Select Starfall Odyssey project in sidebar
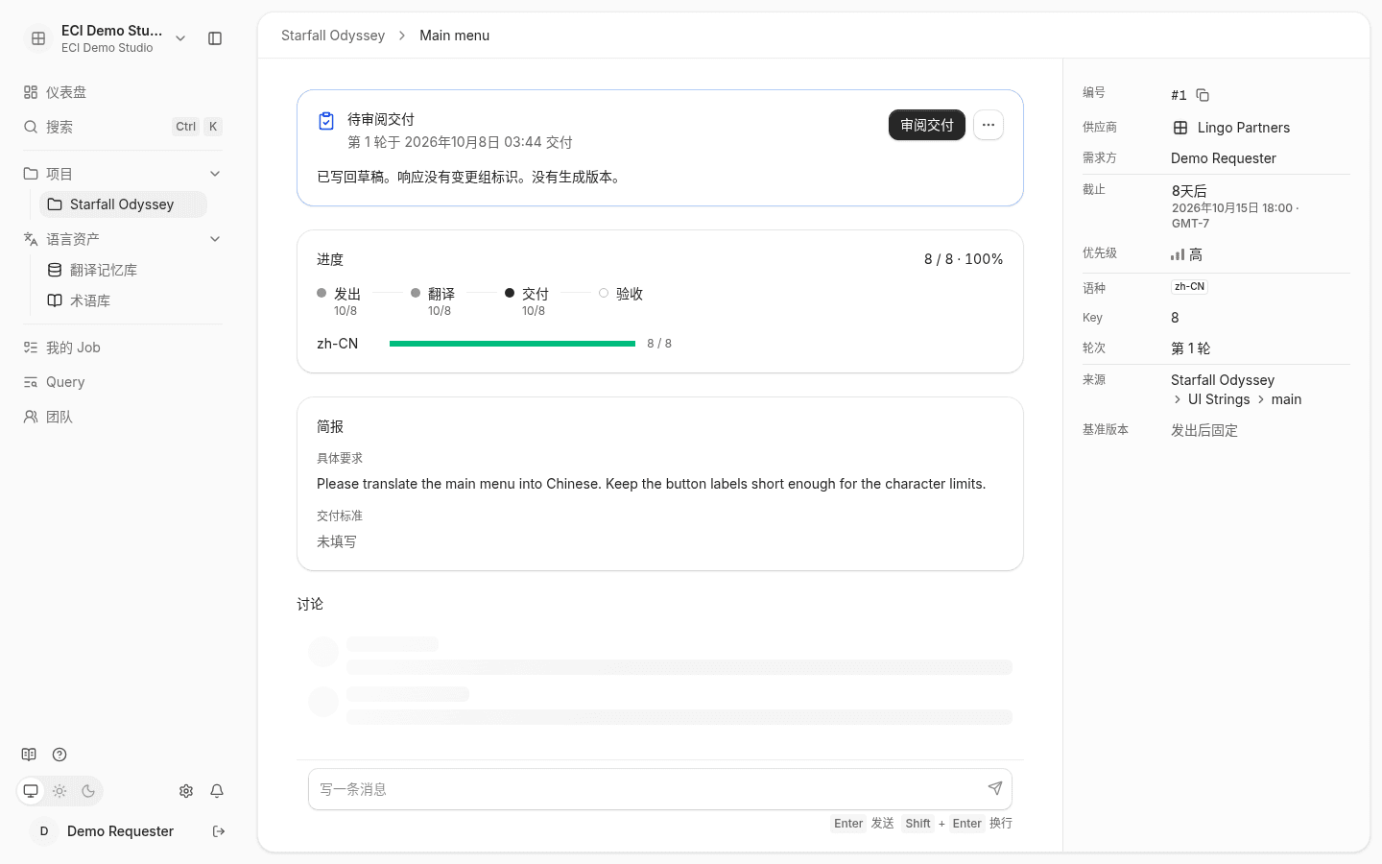1382x864 pixels. click(123, 204)
